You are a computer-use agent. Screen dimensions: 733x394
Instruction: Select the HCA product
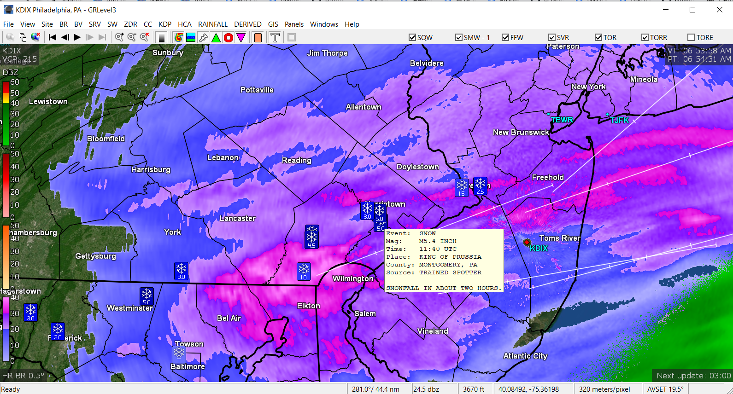coord(185,24)
